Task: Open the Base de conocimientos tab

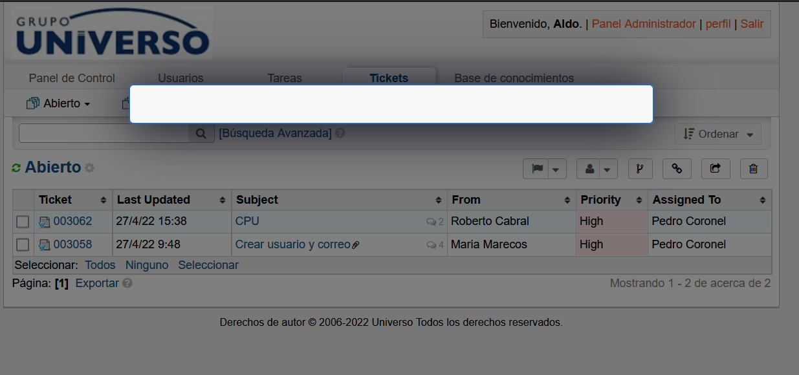Action: 514,78
